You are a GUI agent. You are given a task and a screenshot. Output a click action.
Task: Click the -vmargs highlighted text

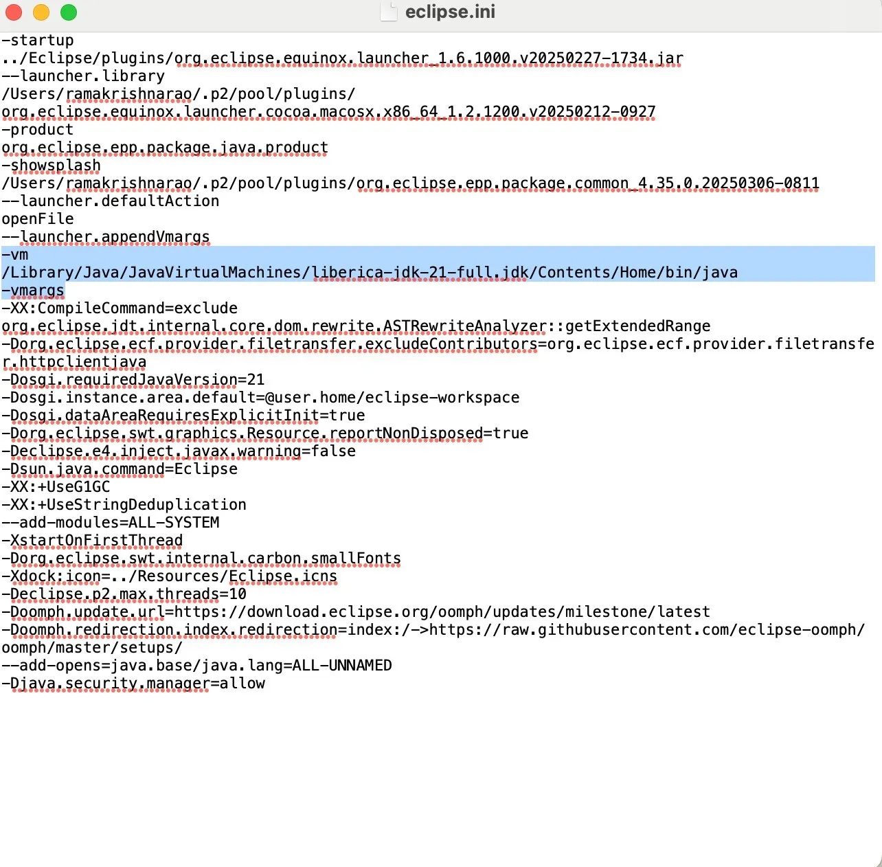33,290
